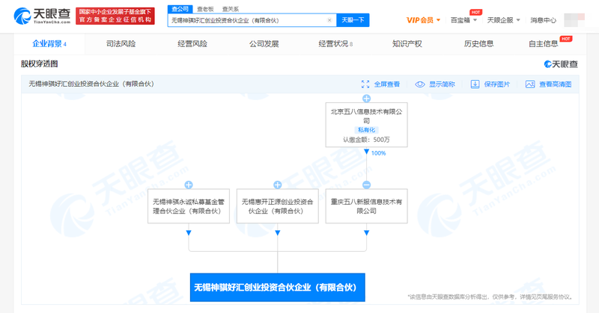Expand 无锡惠开正源创业投资 node plus icon
The image size is (599, 313).
pos(277,185)
